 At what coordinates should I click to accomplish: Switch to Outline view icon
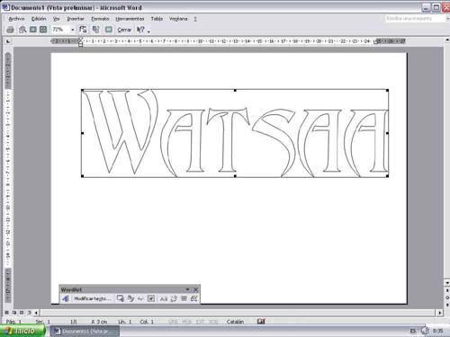[29, 313]
